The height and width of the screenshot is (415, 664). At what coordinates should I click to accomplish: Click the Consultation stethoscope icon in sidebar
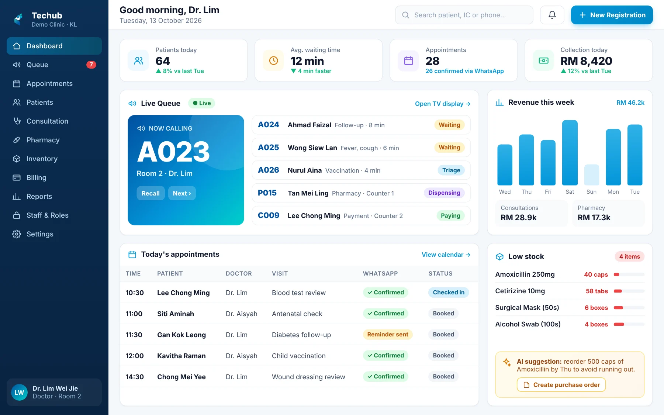coord(17,121)
